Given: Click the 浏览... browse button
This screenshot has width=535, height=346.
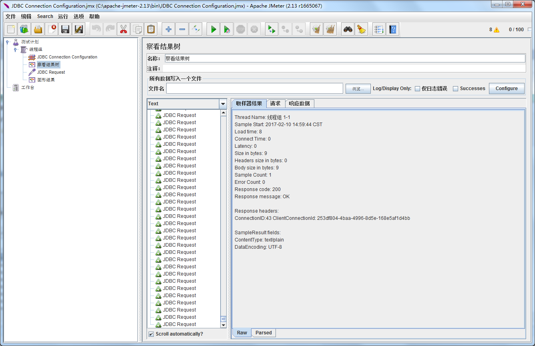Looking at the screenshot, I should tap(358, 89).
